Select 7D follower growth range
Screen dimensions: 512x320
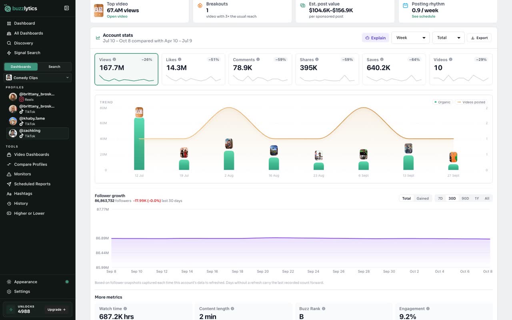(x=440, y=198)
